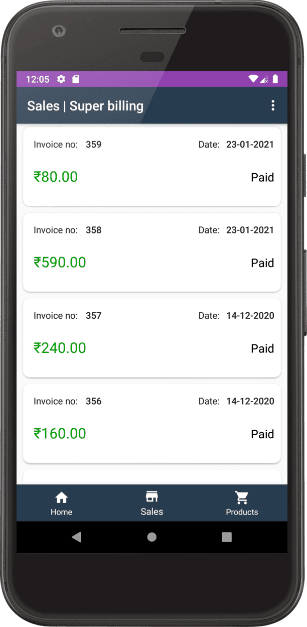Tap the settings gear in the status bar
Screen dimensions: 307x627
pos(61,79)
